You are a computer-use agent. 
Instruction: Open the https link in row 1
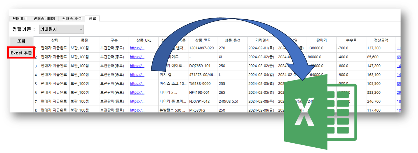[x=137, y=48]
